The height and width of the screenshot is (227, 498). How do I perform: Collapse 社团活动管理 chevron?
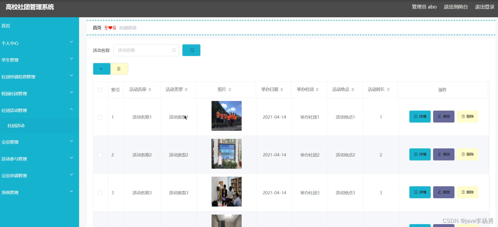(71, 109)
